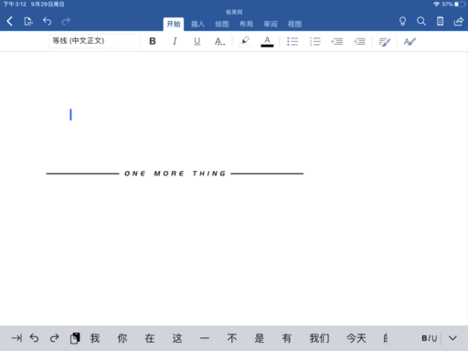Image resolution: width=468 pixels, height=351 pixels.
Task: Open the font name dropdown 等线
Action: [x=94, y=41]
